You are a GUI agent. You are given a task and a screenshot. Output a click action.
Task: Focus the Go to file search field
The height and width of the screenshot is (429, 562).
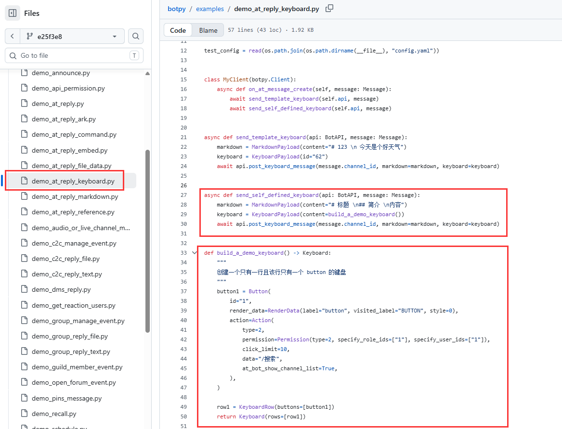(74, 55)
